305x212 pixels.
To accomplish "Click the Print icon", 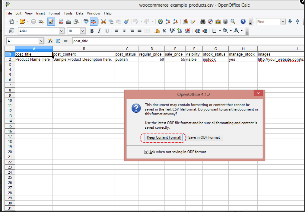I will point(68,22).
